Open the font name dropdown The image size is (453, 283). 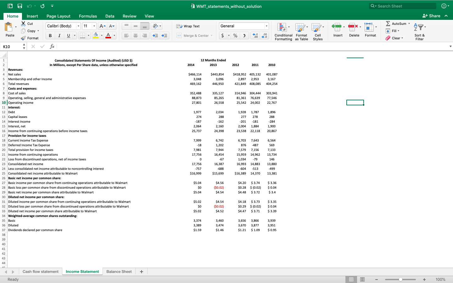(x=78, y=26)
